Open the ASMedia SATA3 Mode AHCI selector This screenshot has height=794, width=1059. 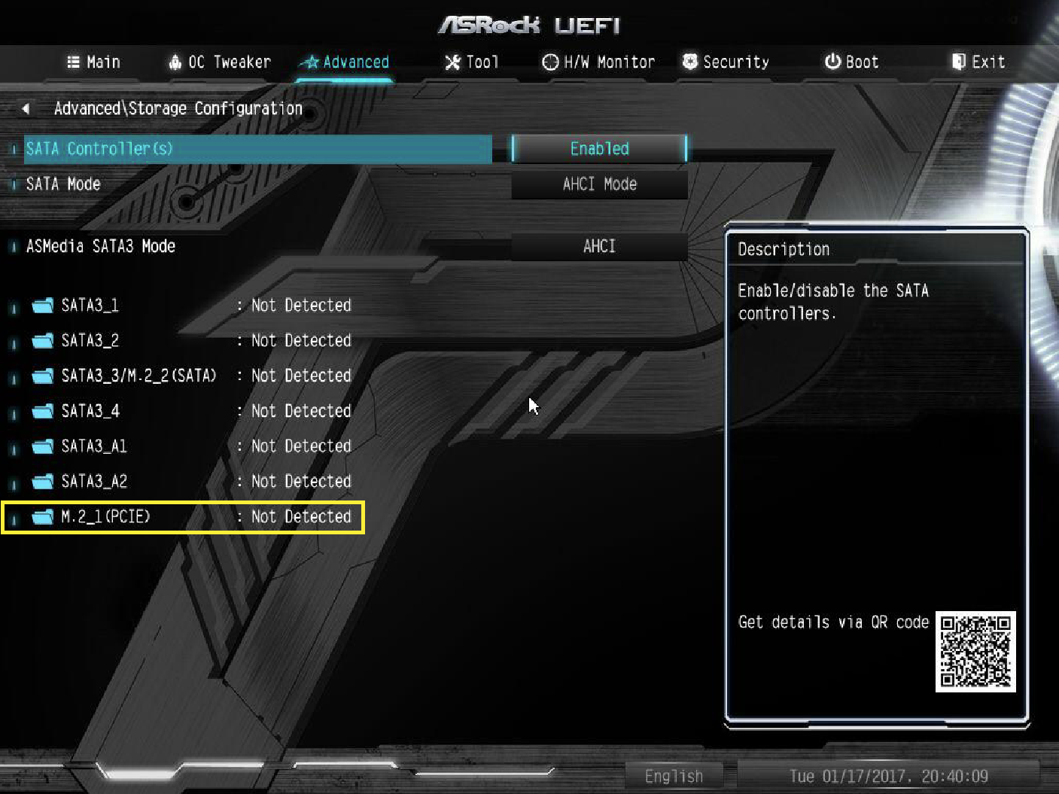599,246
